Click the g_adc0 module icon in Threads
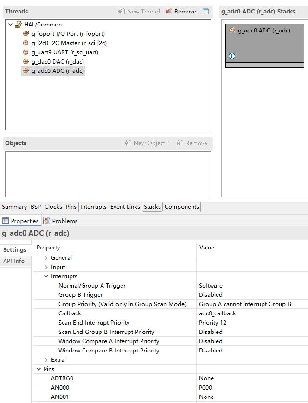 pos(26,70)
